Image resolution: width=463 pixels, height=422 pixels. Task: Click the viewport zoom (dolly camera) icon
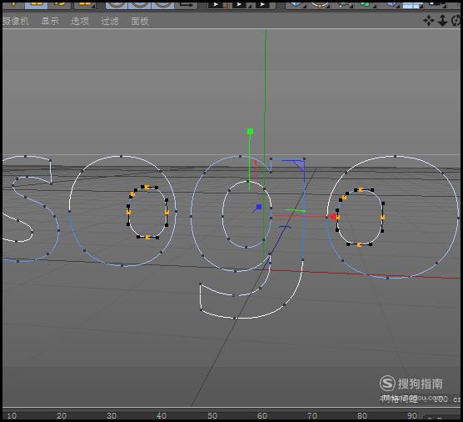(442, 21)
